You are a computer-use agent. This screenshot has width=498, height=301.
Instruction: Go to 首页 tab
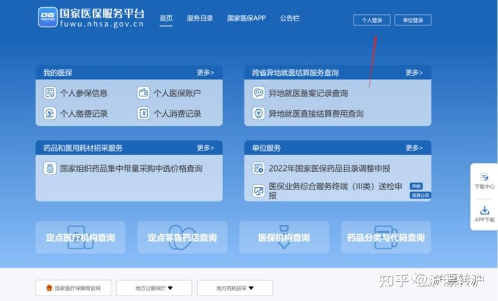click(166, 19)
